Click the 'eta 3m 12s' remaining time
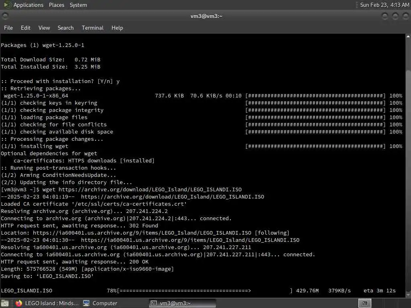411x308 pixels. coord(380,291)
